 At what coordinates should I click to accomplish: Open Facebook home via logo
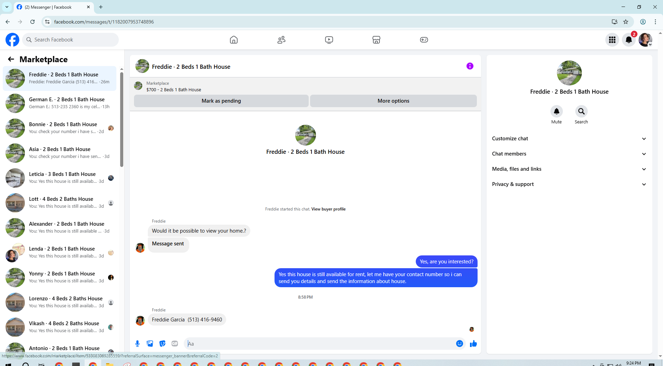coord(12,40)
